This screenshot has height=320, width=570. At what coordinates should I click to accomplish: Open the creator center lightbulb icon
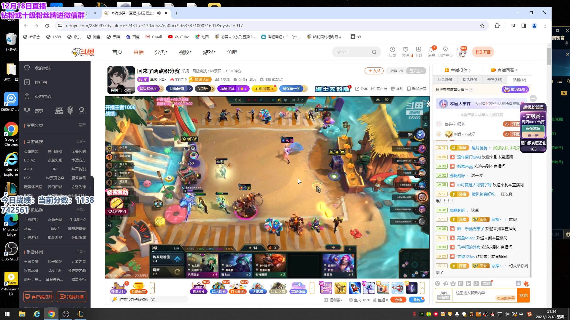[x=445, y=50]
